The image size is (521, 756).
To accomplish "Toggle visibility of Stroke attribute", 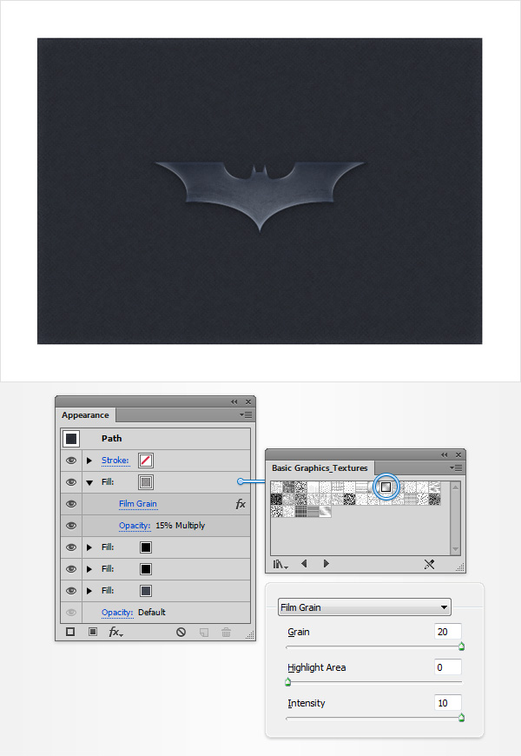I will 71,461.
